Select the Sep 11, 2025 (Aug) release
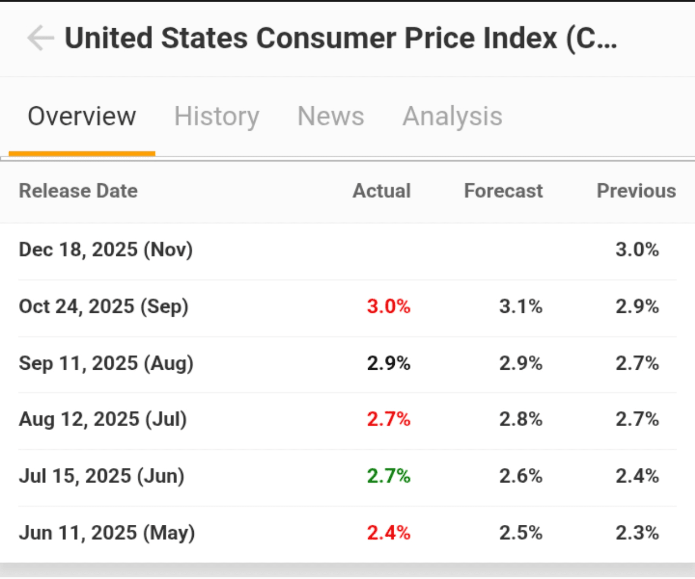 [x=106, y=363]
